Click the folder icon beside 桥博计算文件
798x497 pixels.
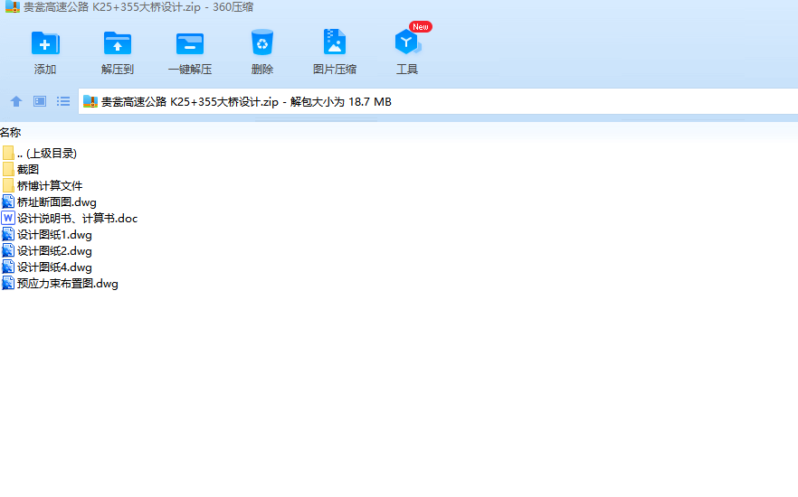pyautogui.click(x=8, y=185)
